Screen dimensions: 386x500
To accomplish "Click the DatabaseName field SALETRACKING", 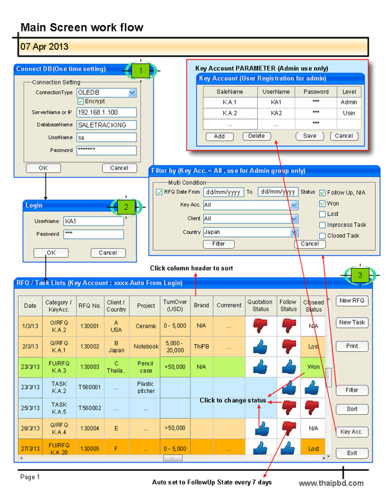I will 107,125.
